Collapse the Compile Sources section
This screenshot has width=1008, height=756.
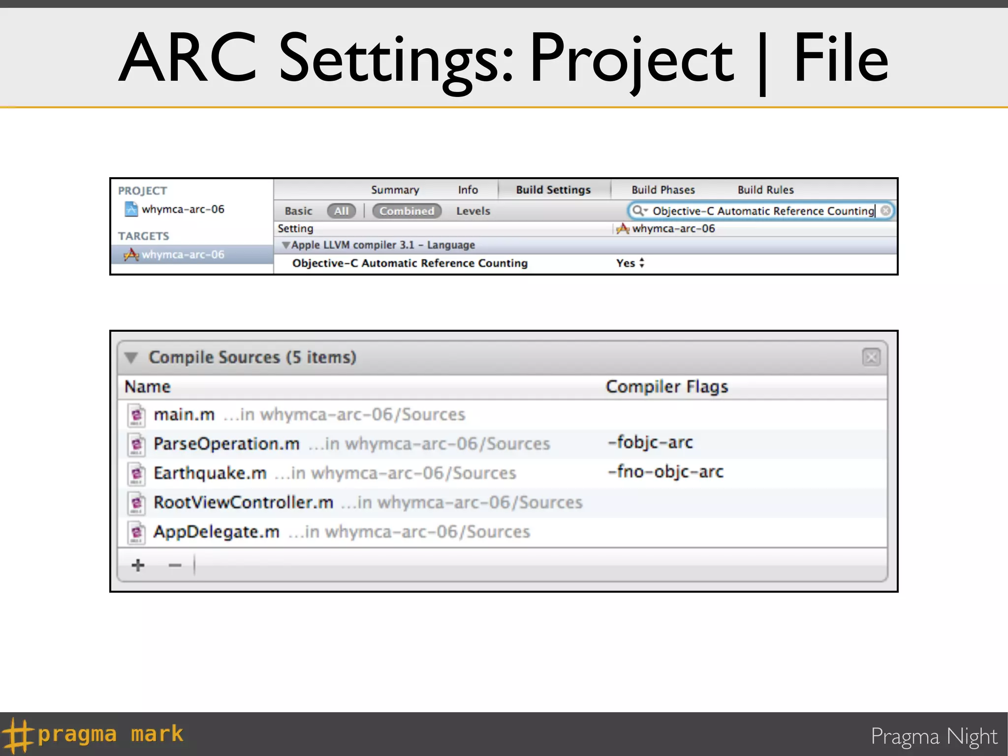coord(131,357)
